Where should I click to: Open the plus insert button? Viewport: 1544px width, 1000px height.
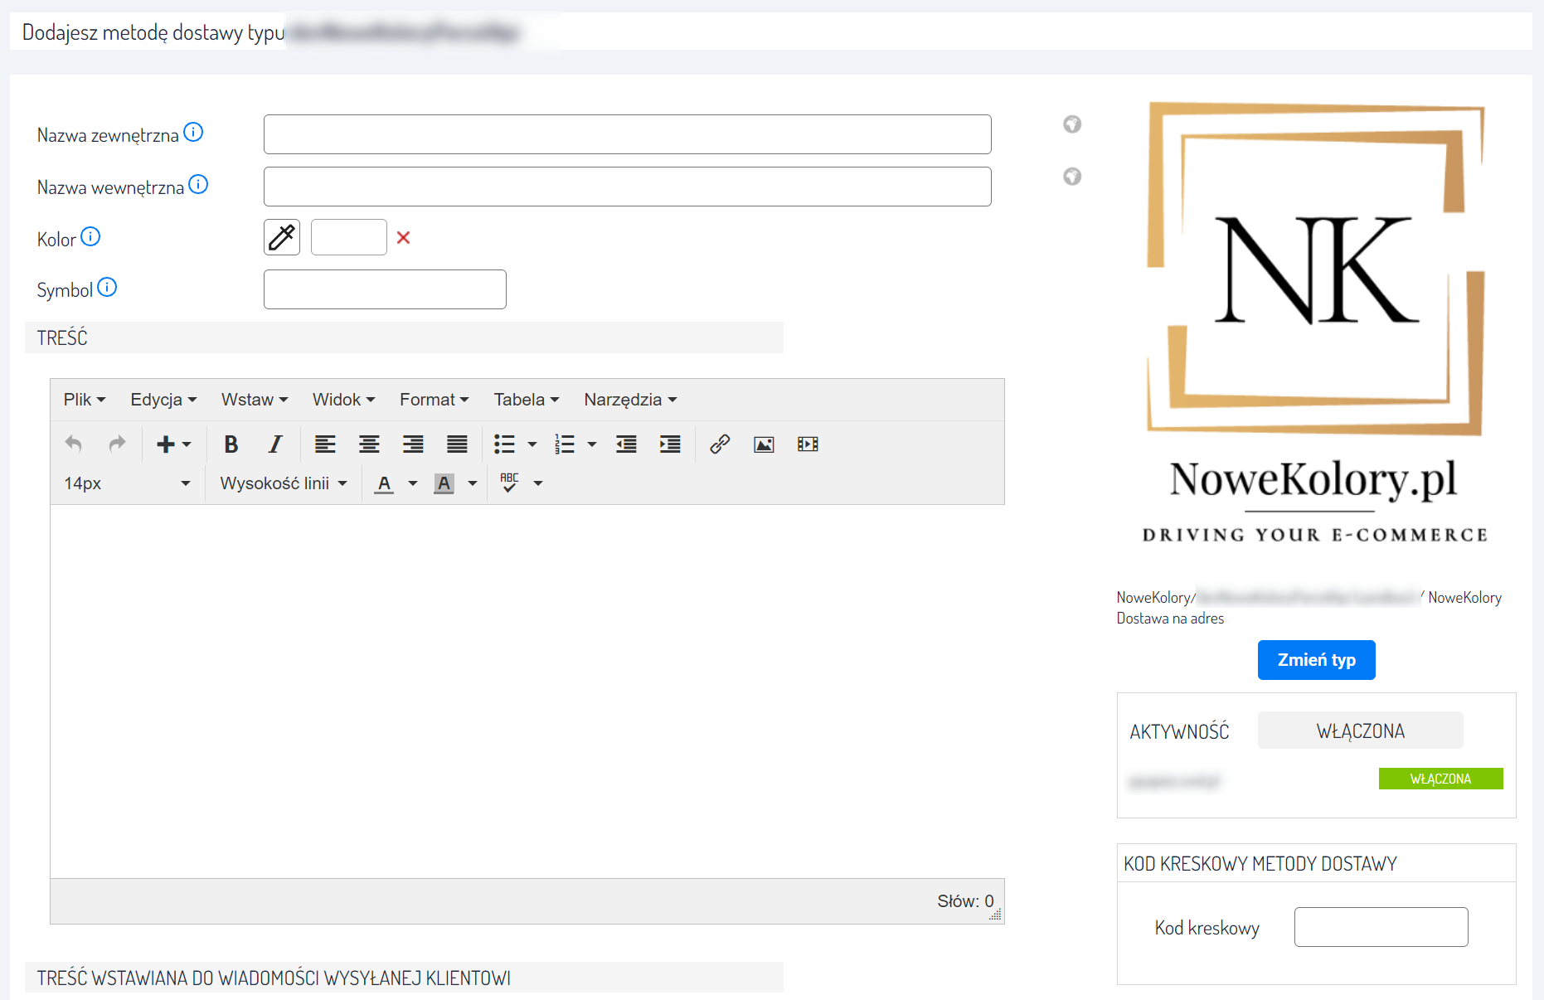[x=174, y=444]
